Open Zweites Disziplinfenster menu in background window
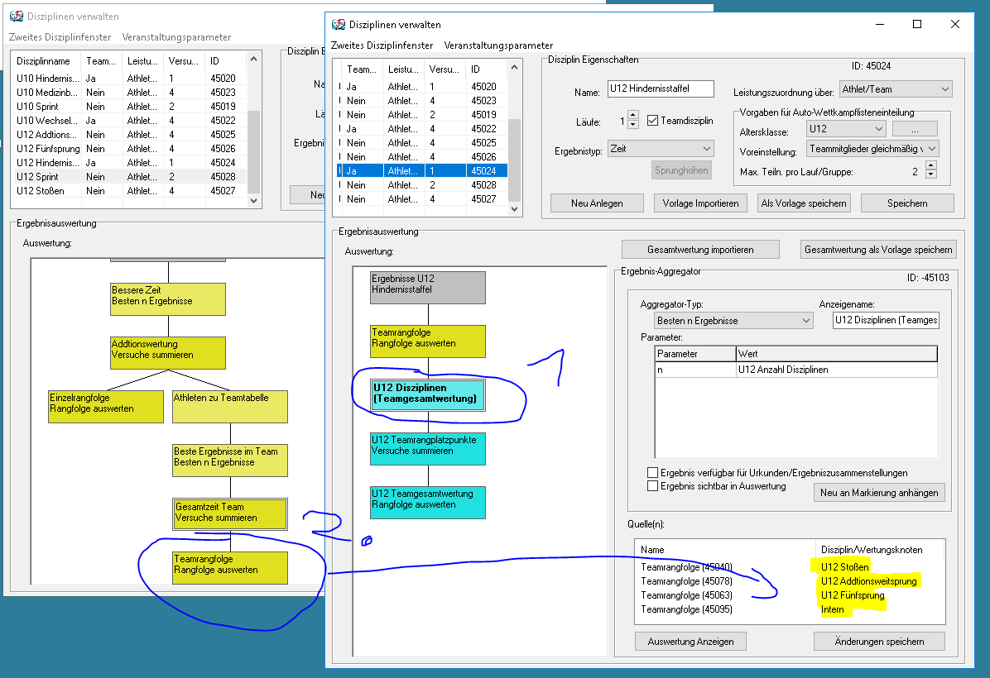 pyautogui.click(x=60, y=37)
